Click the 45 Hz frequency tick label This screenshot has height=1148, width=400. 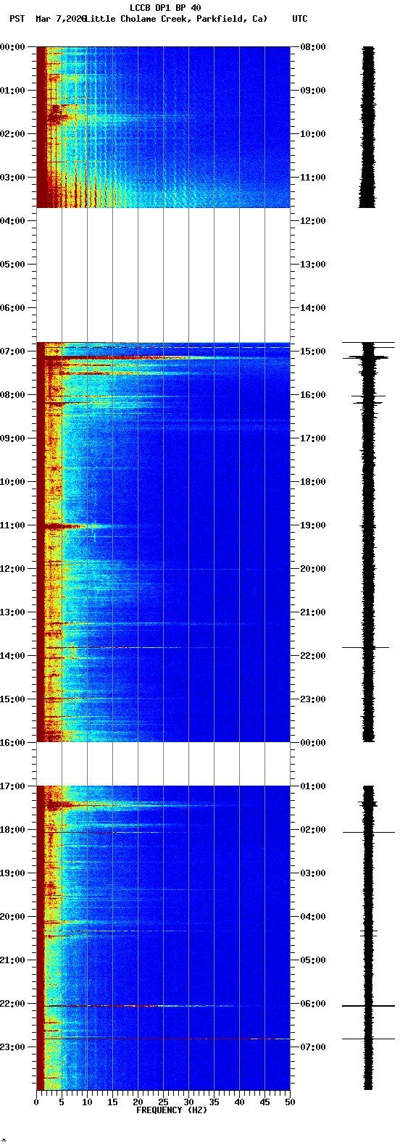click(264, 1102)
